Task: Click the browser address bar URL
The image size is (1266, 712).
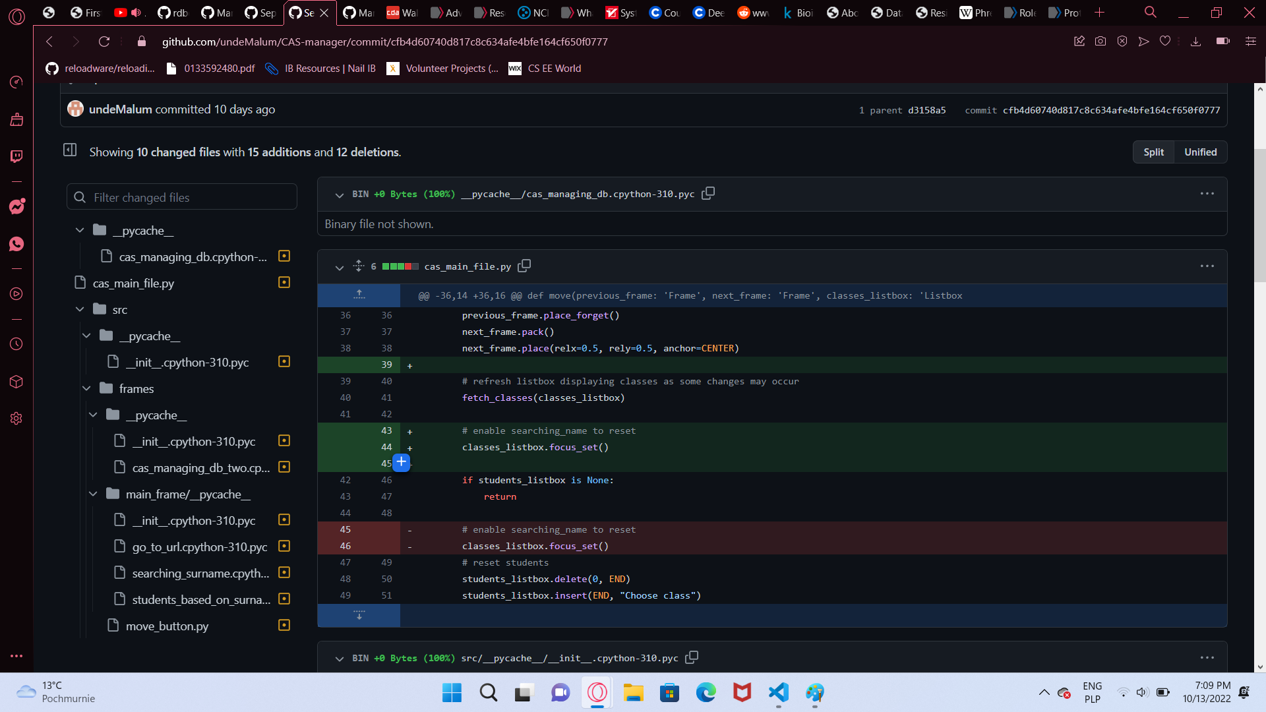Action: pyautogui.click(x=385, y=42)
